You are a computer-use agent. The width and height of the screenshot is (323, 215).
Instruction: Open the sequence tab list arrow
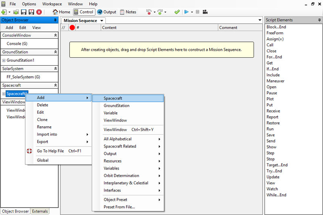click(x=260, y=20)
